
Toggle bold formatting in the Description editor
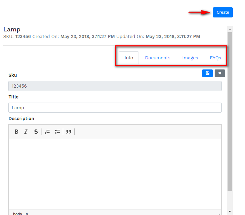[x=16, y=132]
